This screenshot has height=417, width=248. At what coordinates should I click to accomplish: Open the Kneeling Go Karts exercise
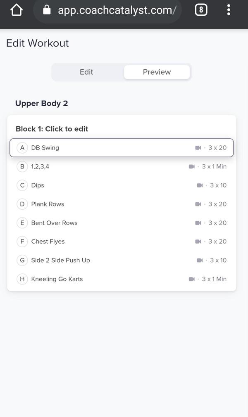click(57, 279)
